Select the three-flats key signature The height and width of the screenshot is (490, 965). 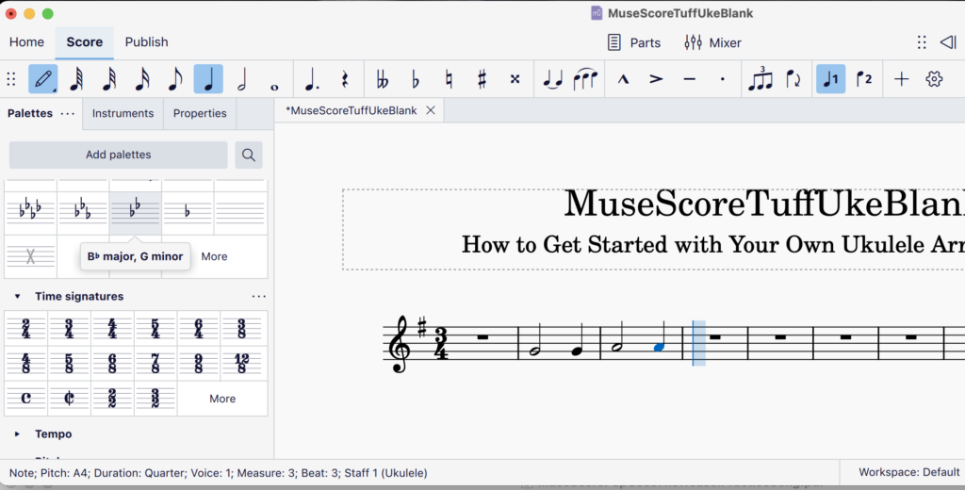(83, 211)
